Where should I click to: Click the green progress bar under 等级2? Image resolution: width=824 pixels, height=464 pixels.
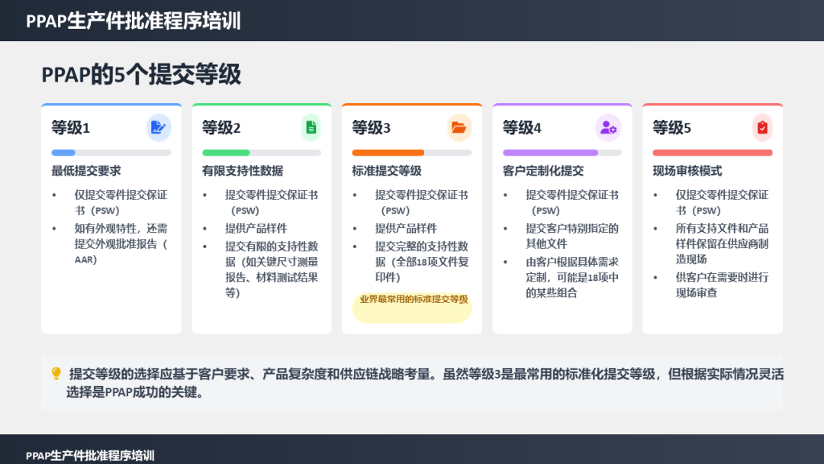coord(226,153)
